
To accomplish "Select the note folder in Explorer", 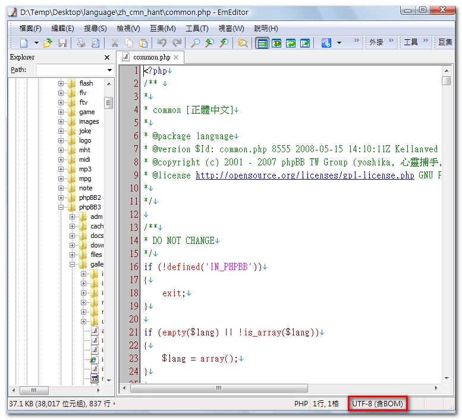I will (x=86, y=188).
